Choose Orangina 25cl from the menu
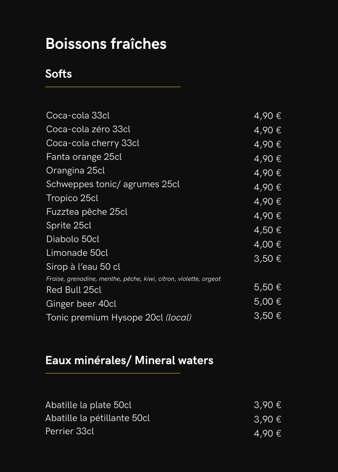Image resolution: width=338 pixels, height=472 pixels. point(75,171)
